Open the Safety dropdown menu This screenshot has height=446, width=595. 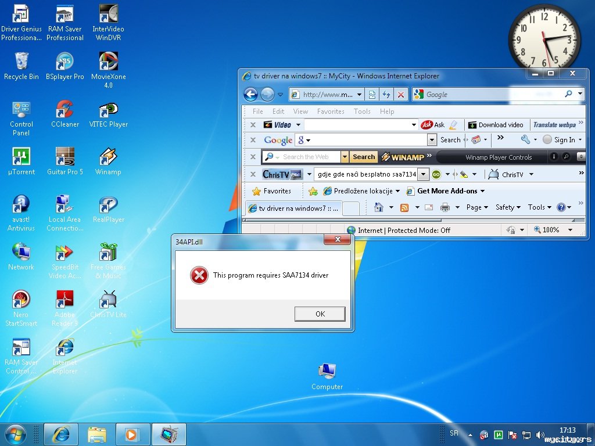click(x=508, y=207)
